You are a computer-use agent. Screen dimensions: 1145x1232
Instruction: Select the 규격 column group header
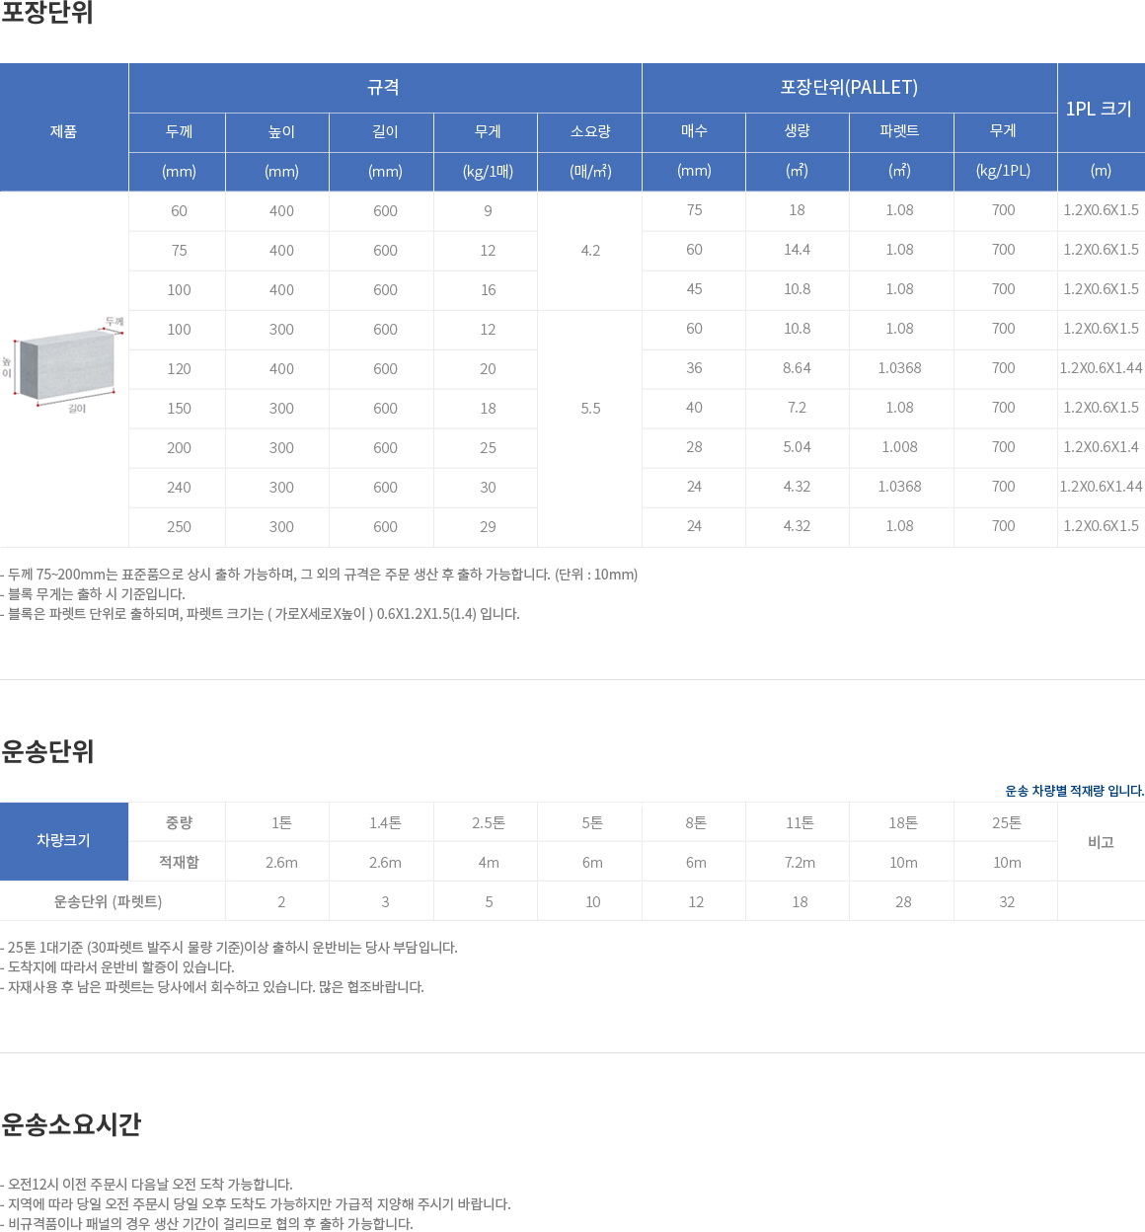[x=384, y=88]
